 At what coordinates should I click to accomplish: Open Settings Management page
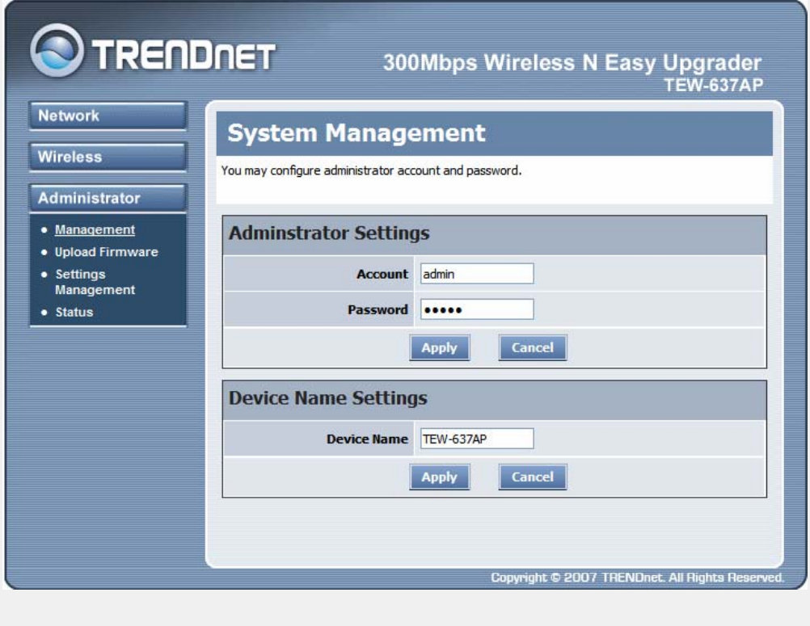95,282
